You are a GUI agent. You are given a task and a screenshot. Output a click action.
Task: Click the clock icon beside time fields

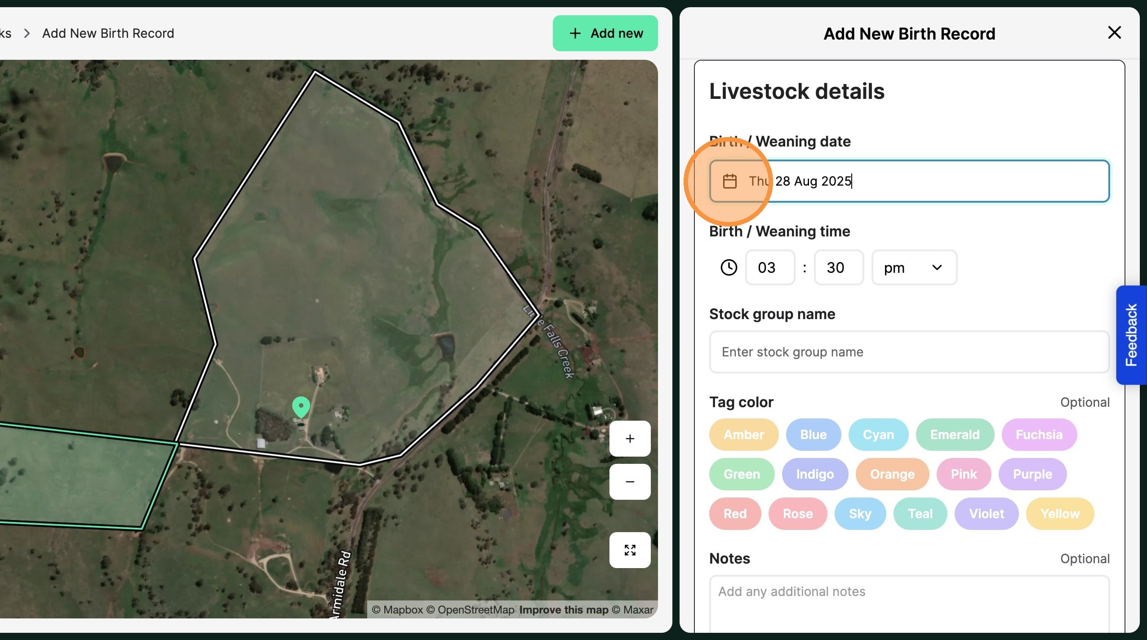click(729, 267)
